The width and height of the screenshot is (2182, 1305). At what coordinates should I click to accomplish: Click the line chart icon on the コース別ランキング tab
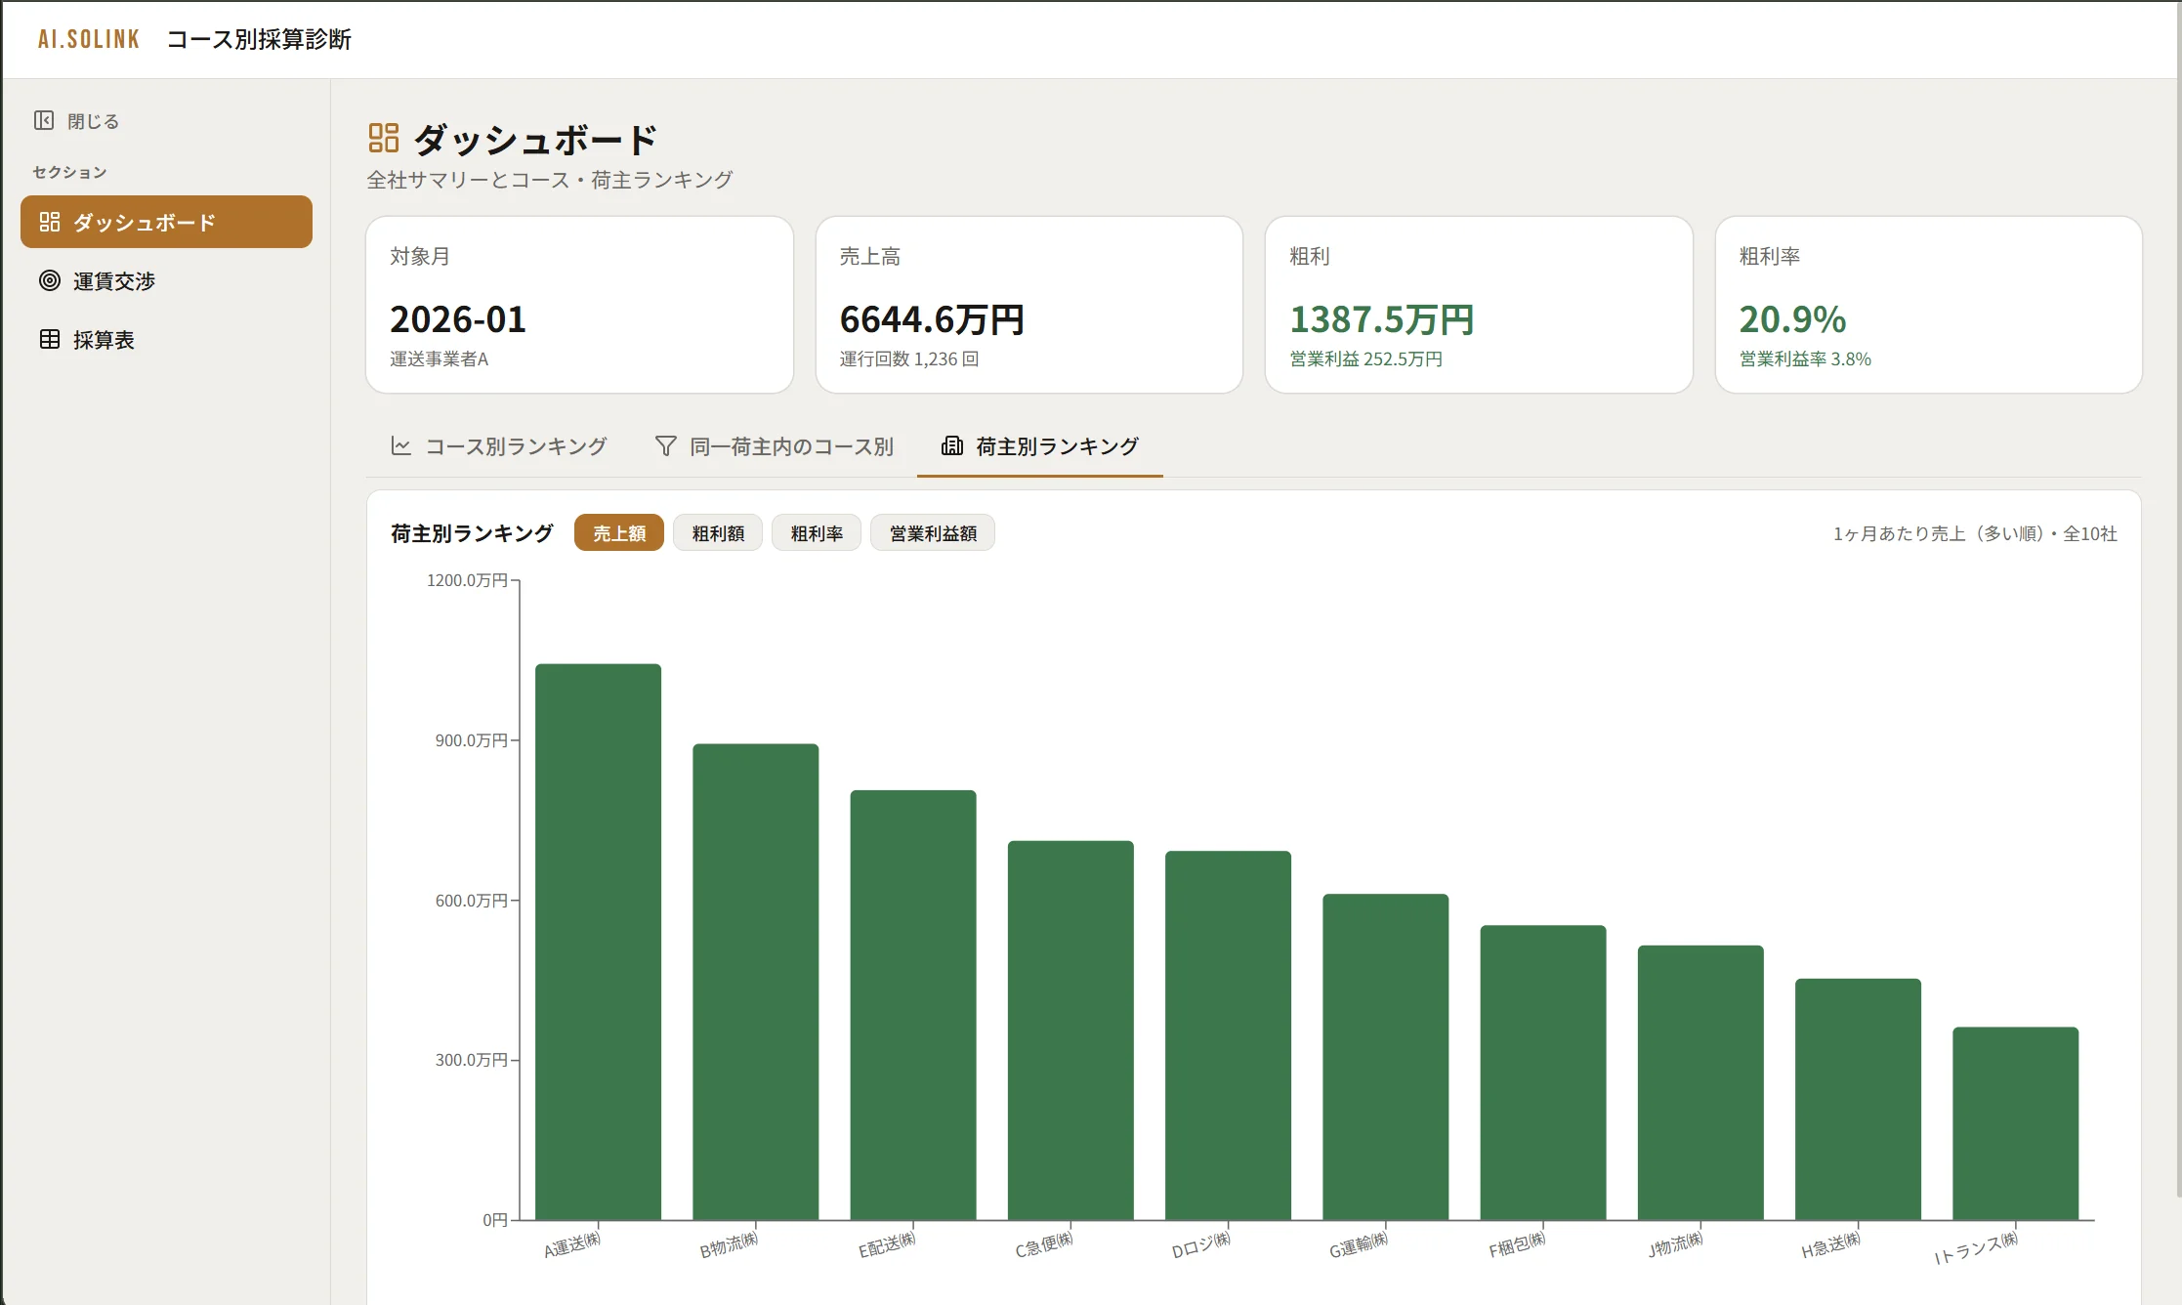pos(400,445)
